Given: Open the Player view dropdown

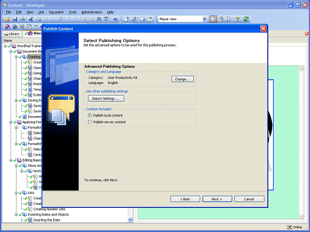Looking at the screenshot, I should tap(205, 19).
